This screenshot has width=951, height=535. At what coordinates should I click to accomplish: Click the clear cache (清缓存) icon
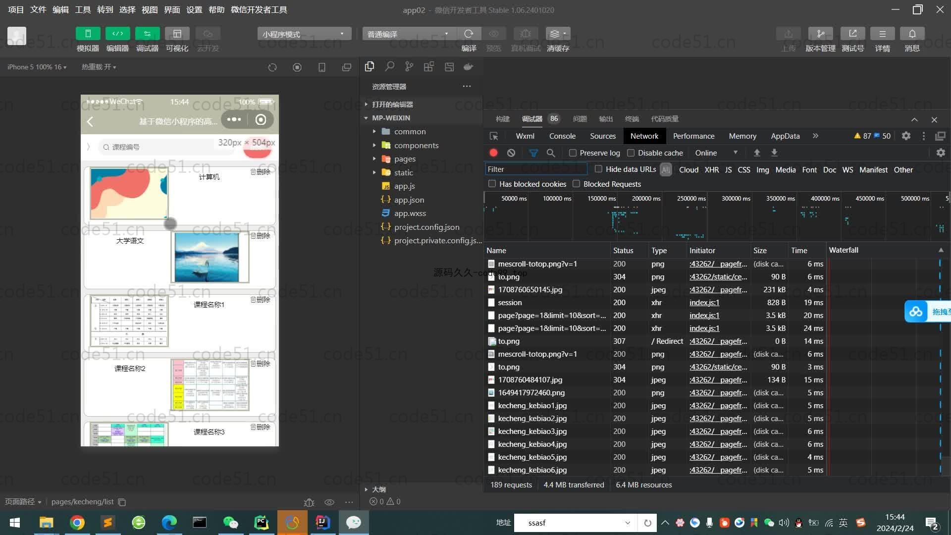(x=558, y=34)
